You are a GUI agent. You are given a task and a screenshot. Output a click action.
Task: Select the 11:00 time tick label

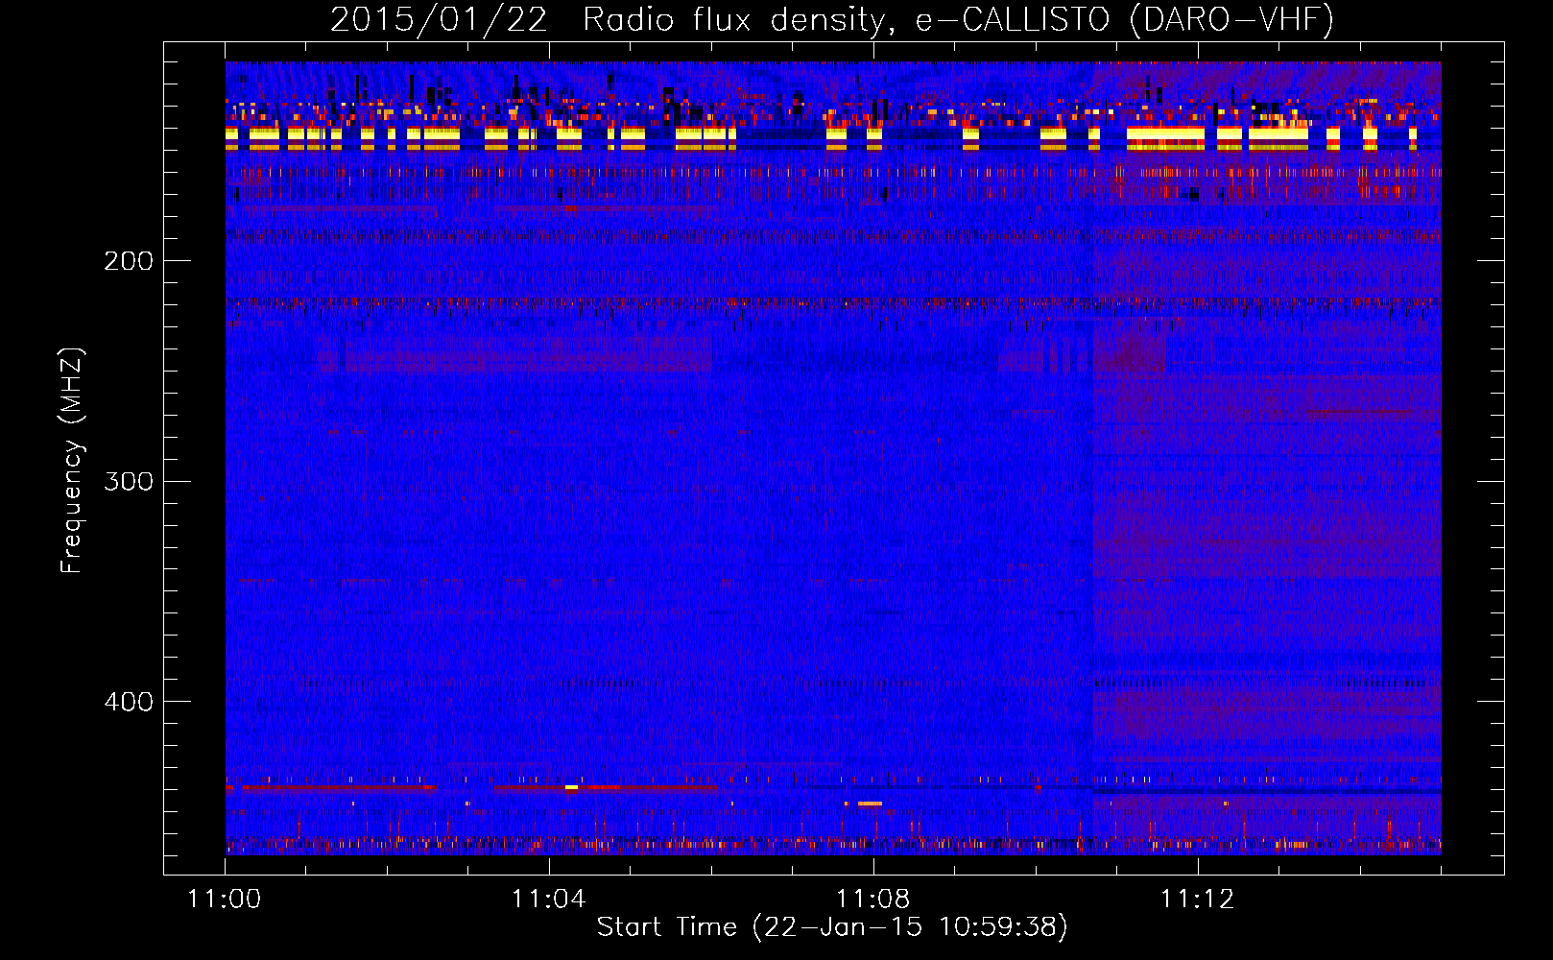pyautogui.click(x=225, y=899)
